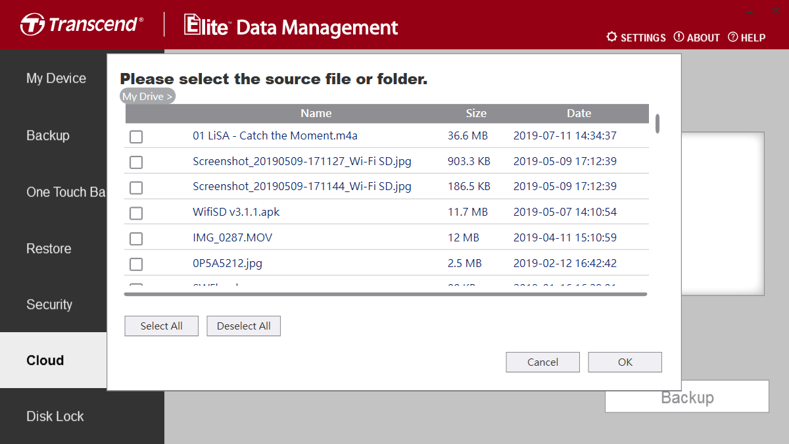Image resolution: width=789 pixels, height=444 pixels.
Task: Click the Select All button
Action: (161, 326)
